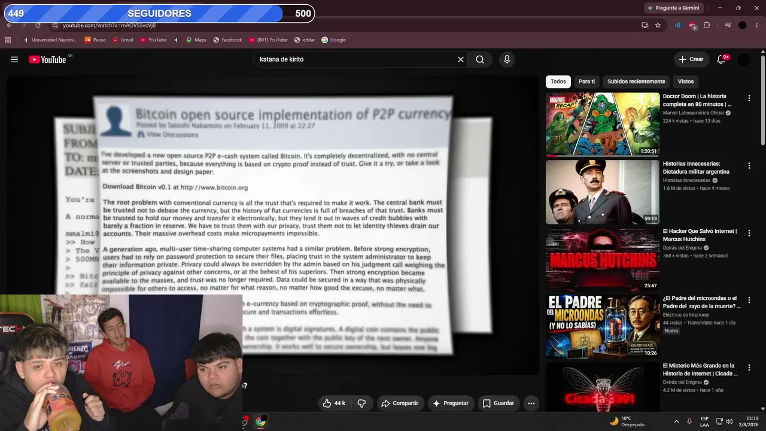Open options menu for Doctor Doom video
This screenshot has height=431, width=766.
(749, 98)
